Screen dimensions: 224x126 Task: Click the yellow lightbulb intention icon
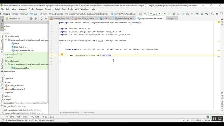click(x=62, y=55)
